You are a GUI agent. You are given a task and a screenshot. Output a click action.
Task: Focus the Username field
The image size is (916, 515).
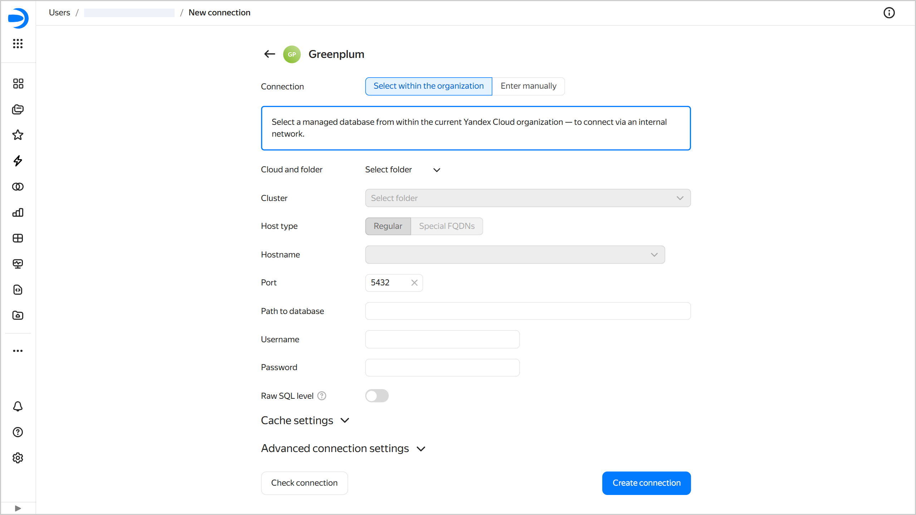pos(442,339)
